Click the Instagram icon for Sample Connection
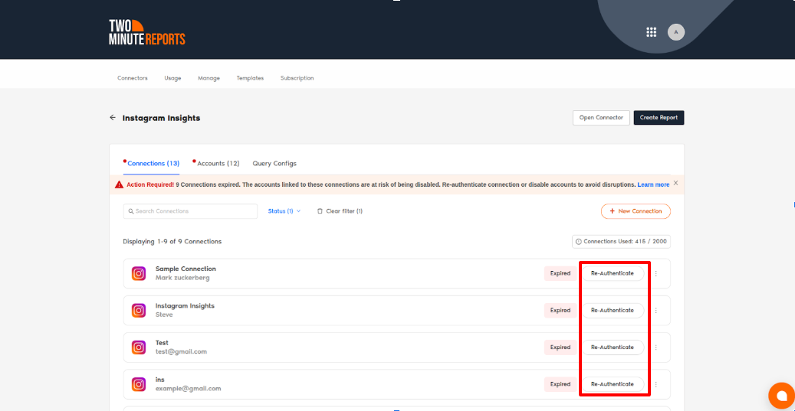795x411 pixels. 139,273
